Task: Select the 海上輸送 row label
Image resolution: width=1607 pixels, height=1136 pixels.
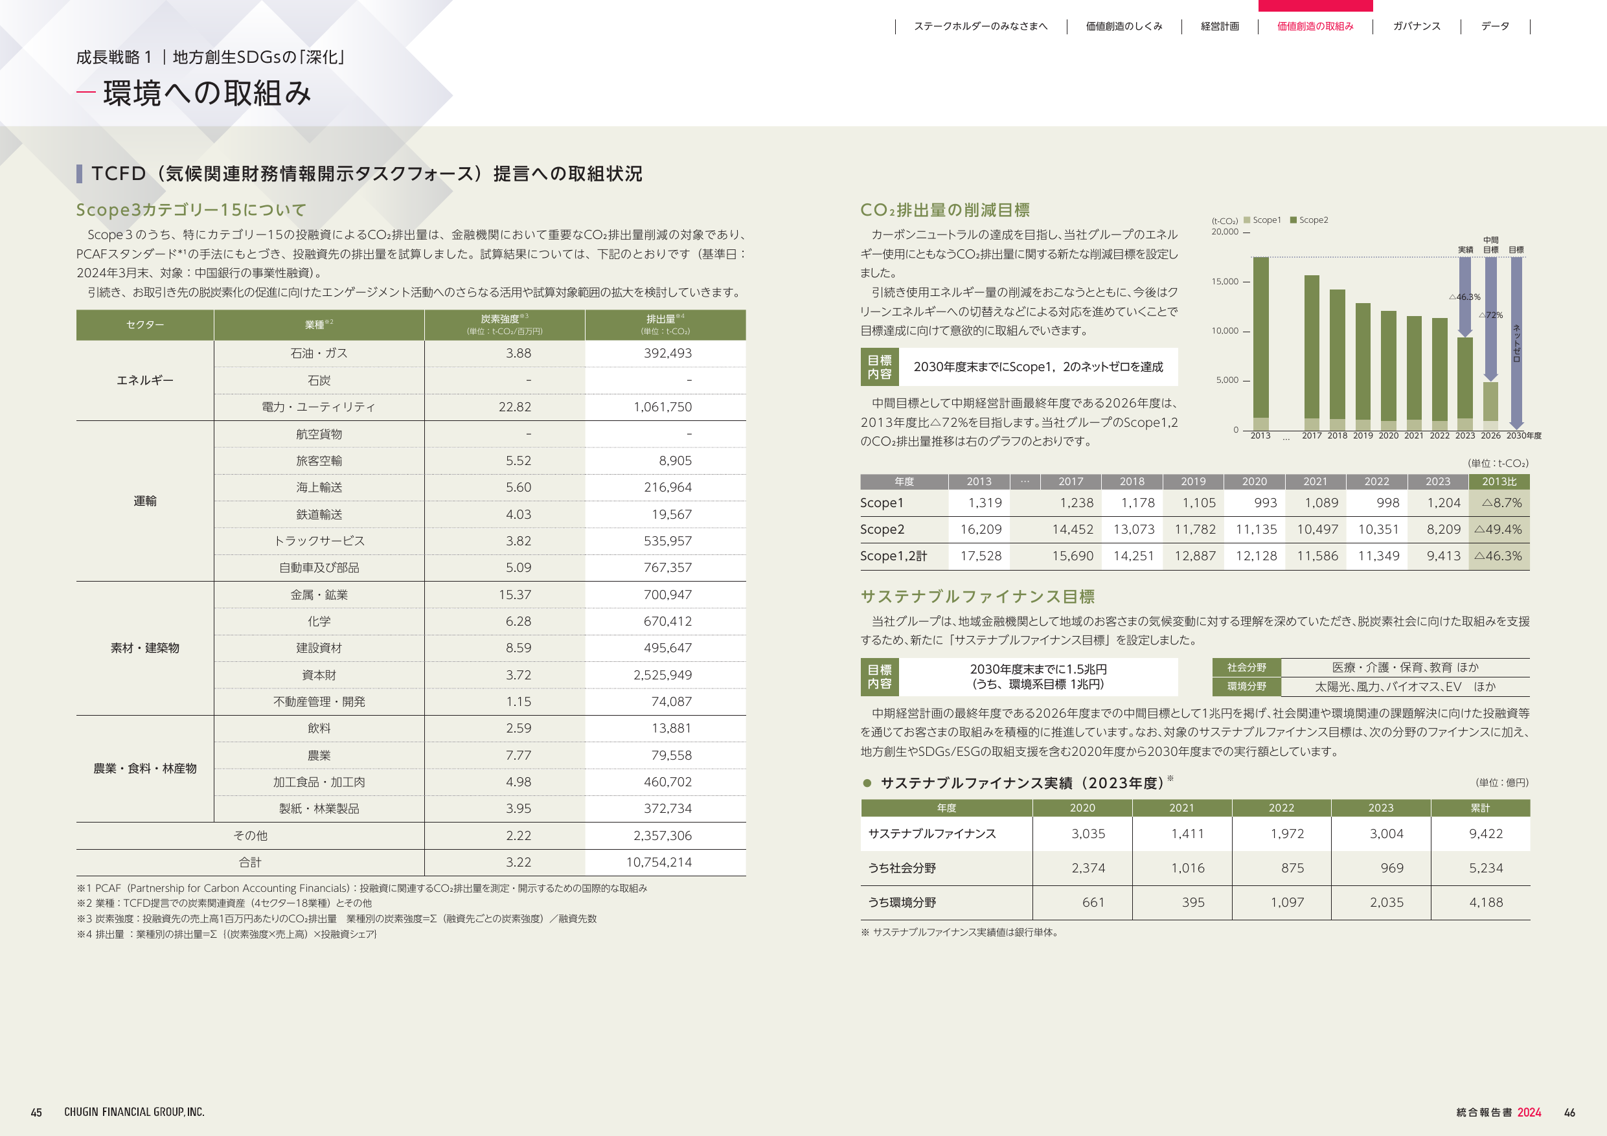Action: coord(319,487)
